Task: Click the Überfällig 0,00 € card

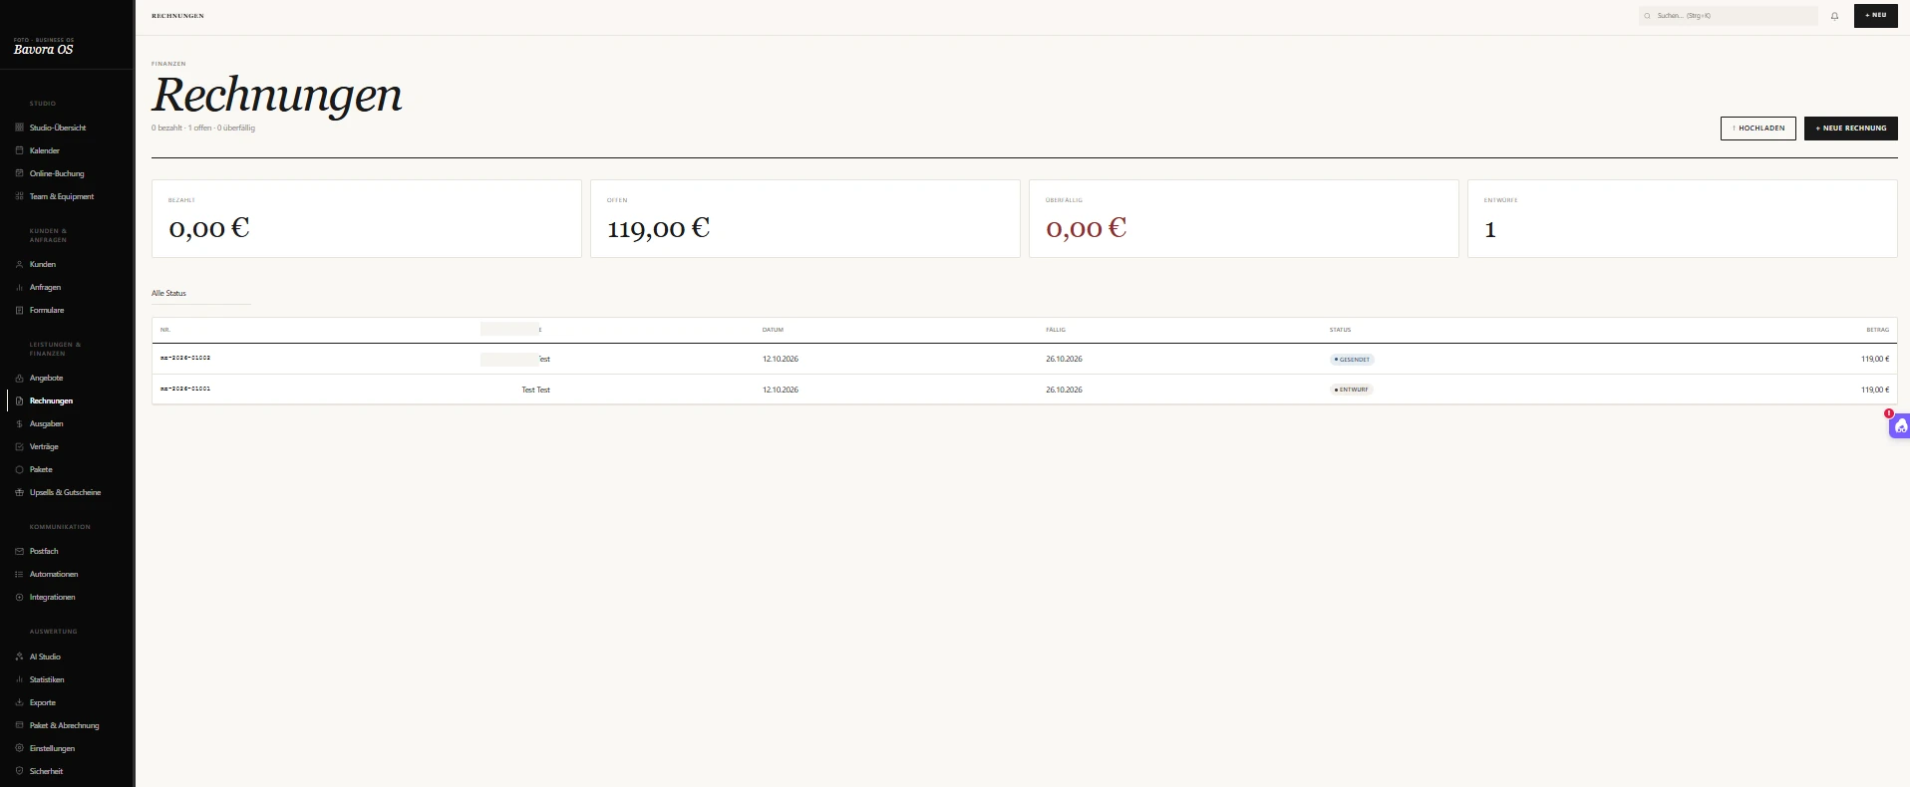Action: tap(1243, 218)
